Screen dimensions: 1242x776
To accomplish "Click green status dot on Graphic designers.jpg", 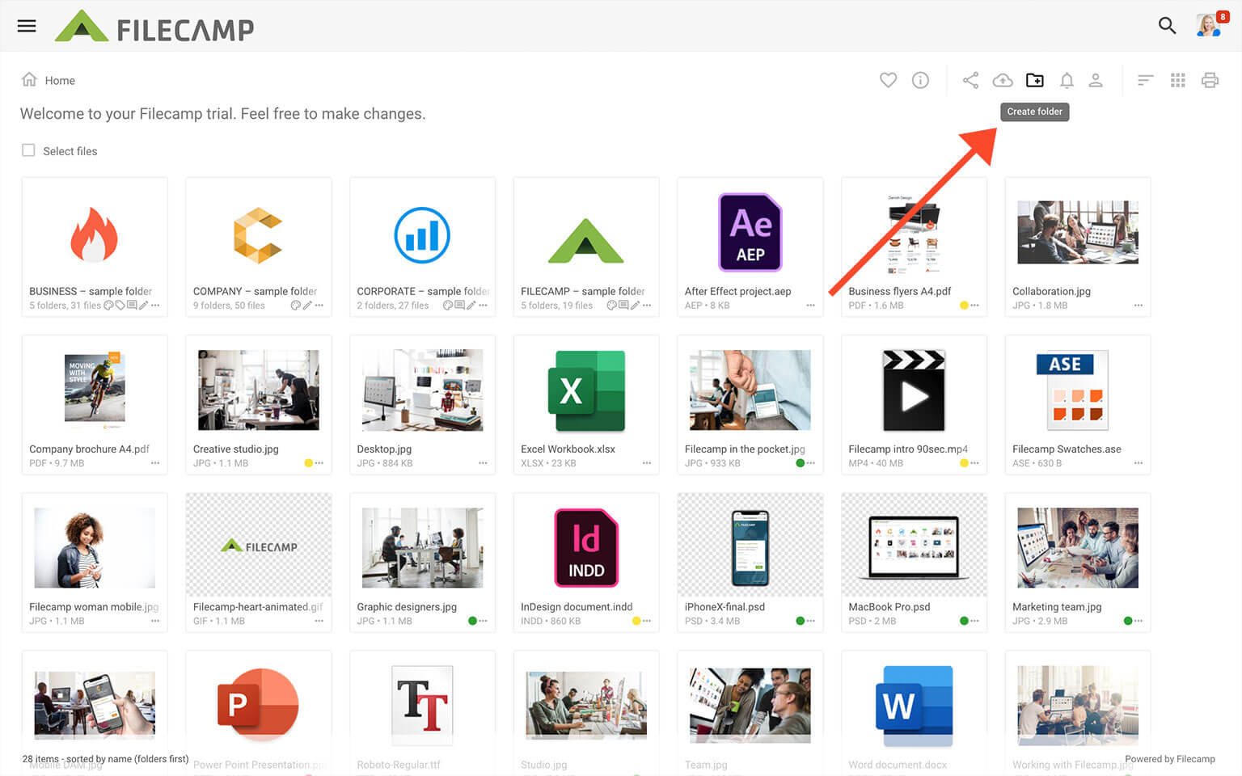I will [x=472, y=621].
